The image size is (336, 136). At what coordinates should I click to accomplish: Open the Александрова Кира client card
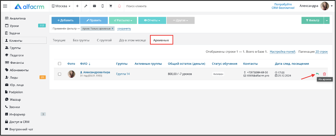(x=96, y=72)
